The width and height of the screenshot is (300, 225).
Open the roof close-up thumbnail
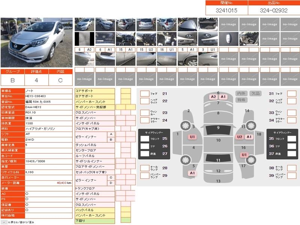point(187,24)
